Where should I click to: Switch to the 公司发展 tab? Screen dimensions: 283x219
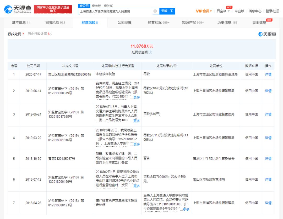coord(124,22)
